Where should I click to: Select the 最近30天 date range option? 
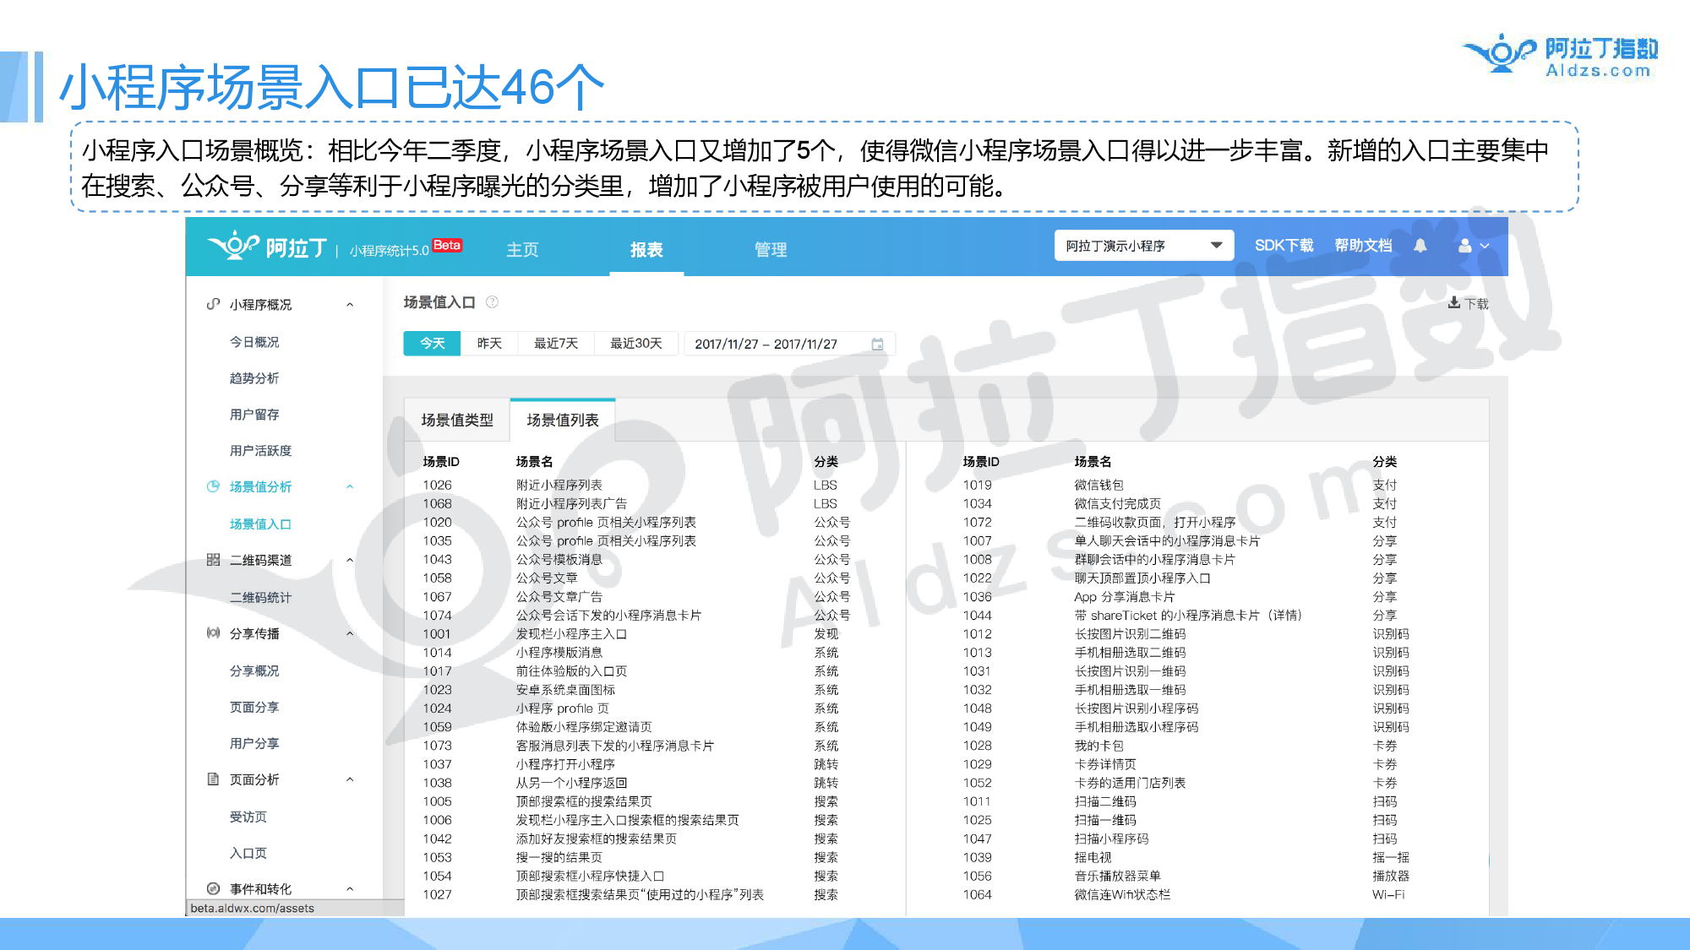tap(635, 344)
